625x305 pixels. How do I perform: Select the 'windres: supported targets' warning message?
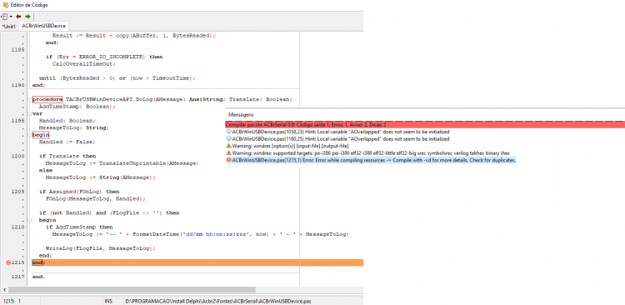click(371, 153)
